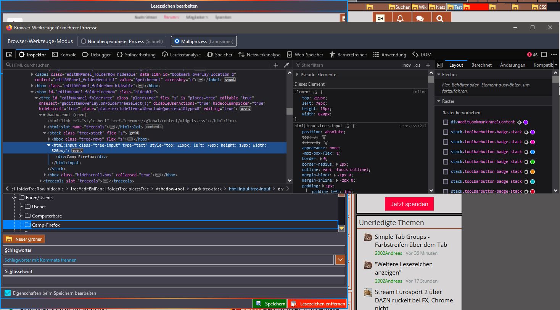Viewport: 560px width, 310px height.
Task: Click the eyedropper color picker icon
Action: [x=286, y=65]
